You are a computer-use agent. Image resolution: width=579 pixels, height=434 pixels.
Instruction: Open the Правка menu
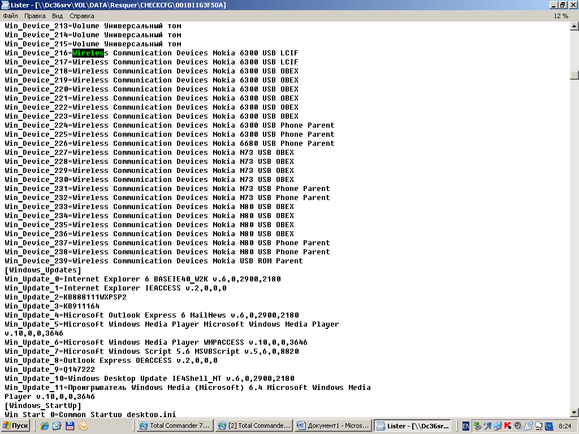34,16
